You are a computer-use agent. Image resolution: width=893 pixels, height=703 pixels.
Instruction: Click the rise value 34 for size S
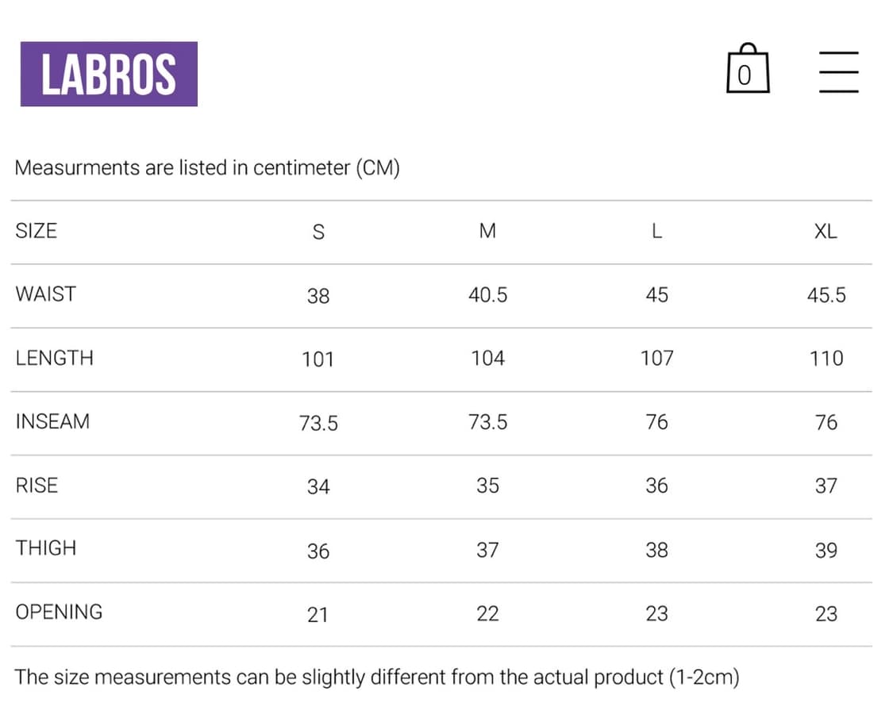318,486
